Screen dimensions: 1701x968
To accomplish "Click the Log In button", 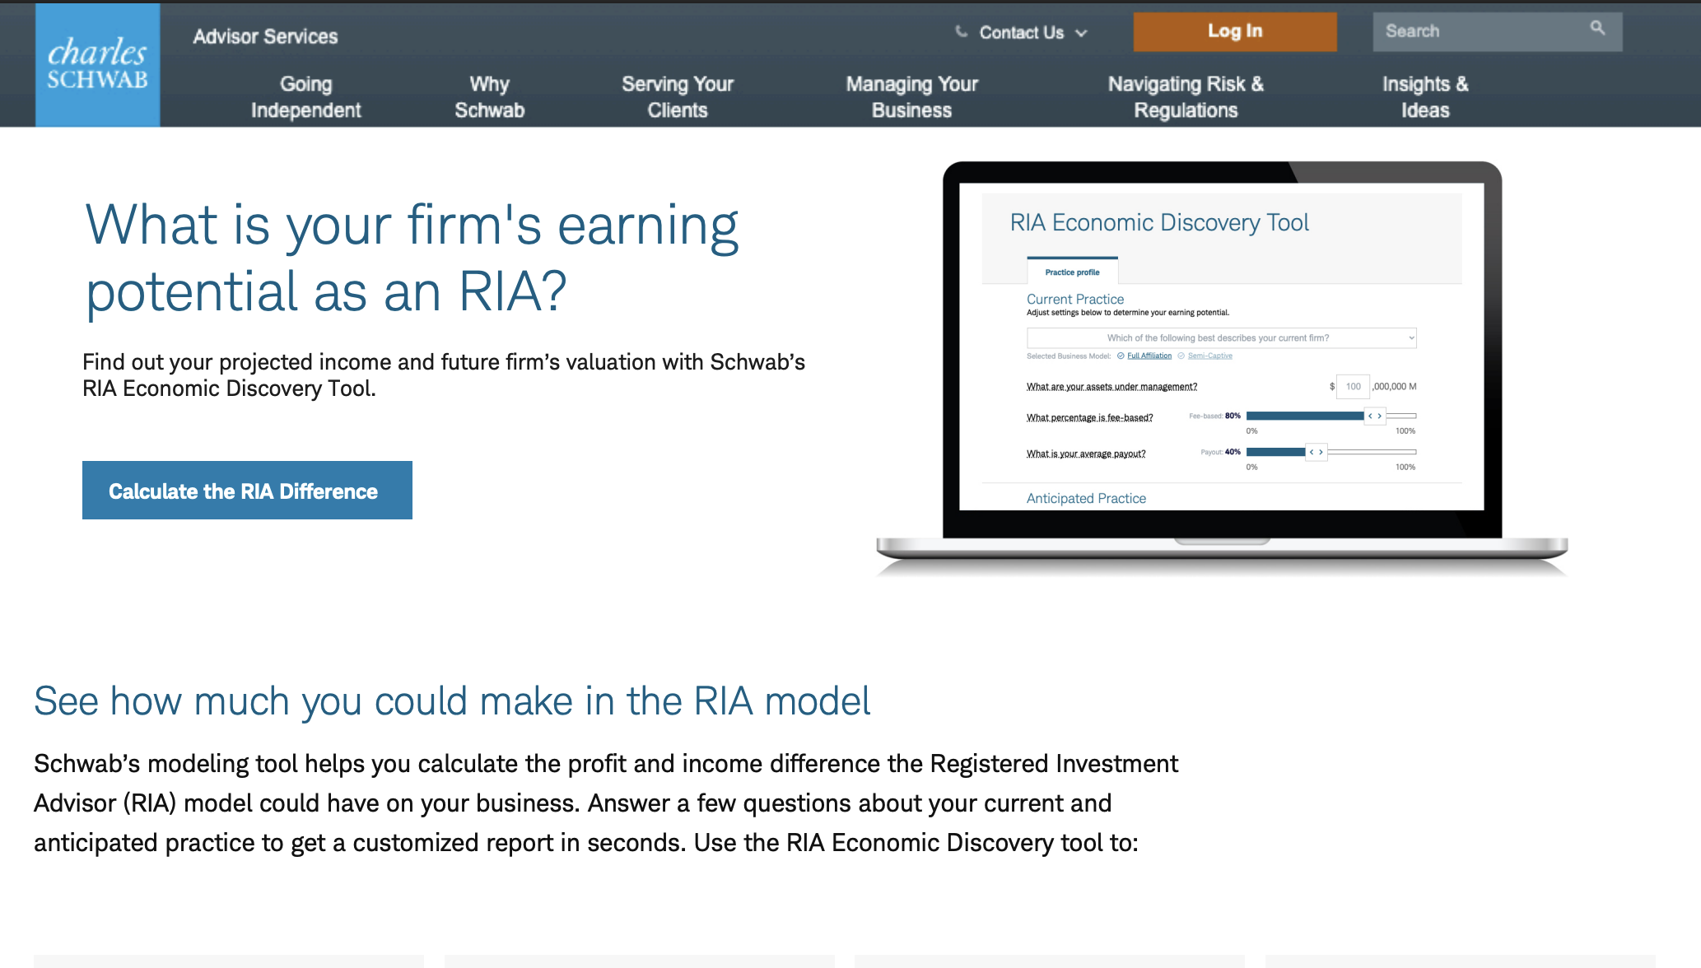I will click(x=1234, y=31).
